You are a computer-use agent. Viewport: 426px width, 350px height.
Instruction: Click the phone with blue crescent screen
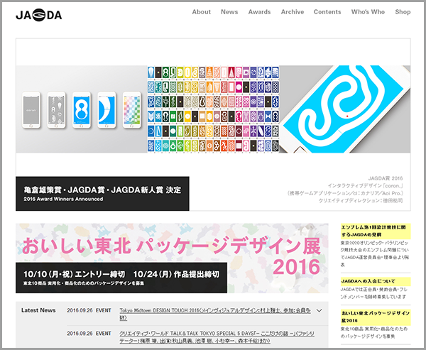tap(106, 110)
